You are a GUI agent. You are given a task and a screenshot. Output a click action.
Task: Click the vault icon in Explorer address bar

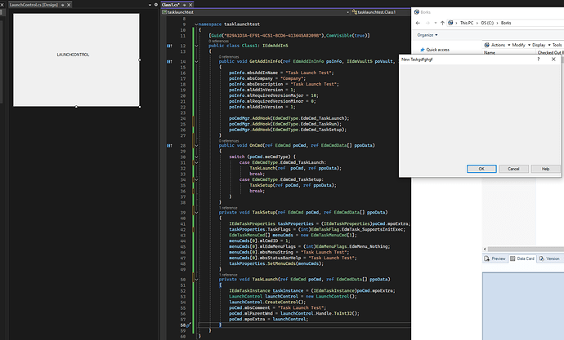click(450, 23)
